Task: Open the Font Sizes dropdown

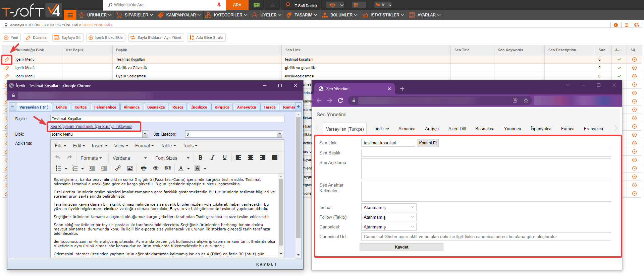Action: click(172, 158)
